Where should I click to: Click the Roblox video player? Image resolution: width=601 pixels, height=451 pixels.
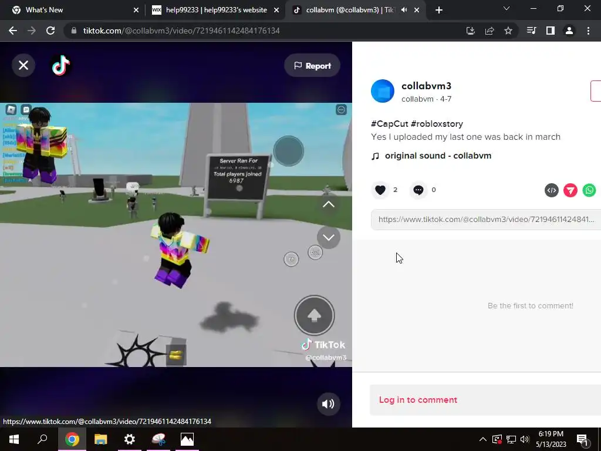pyautogui.click(x=176, y=235)
